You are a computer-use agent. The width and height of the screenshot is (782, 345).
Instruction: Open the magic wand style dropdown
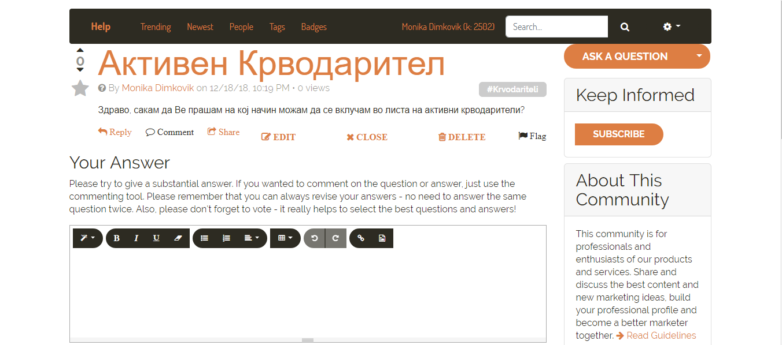(87, 238)
